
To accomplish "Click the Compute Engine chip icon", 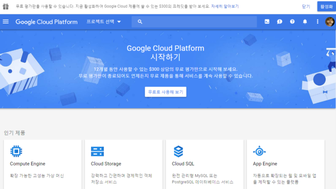I will (16, 151).
